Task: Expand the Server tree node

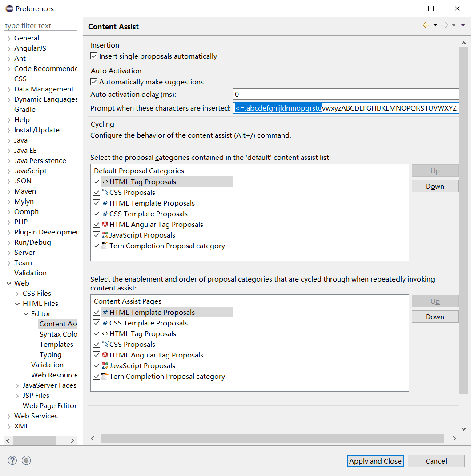Action: 9,253
